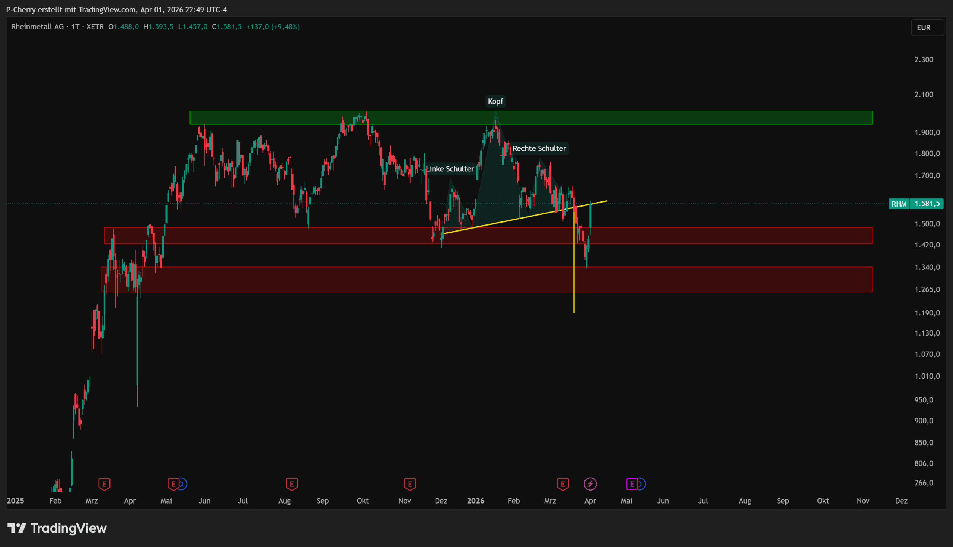The height and width of the screenshot is (547, 953).
Task: Open the August 2025 earnings marker
Action: coord(291,484)
